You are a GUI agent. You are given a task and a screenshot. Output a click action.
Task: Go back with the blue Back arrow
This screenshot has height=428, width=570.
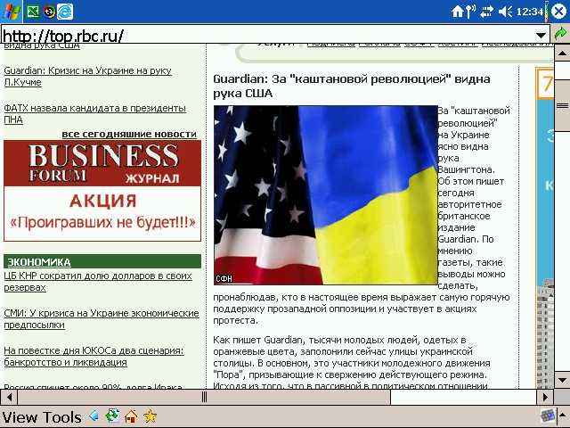pos(94,416)
